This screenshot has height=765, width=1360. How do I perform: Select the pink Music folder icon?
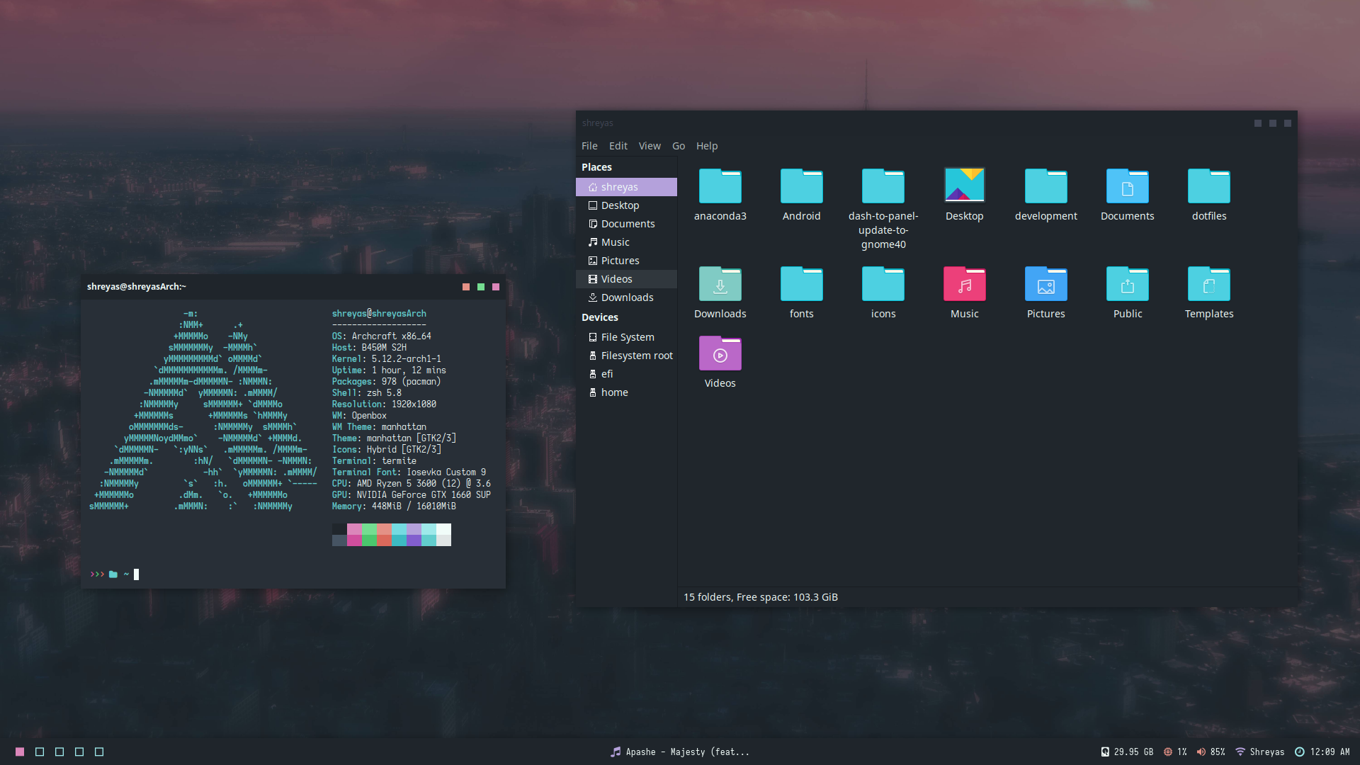[x=964, y=284]
